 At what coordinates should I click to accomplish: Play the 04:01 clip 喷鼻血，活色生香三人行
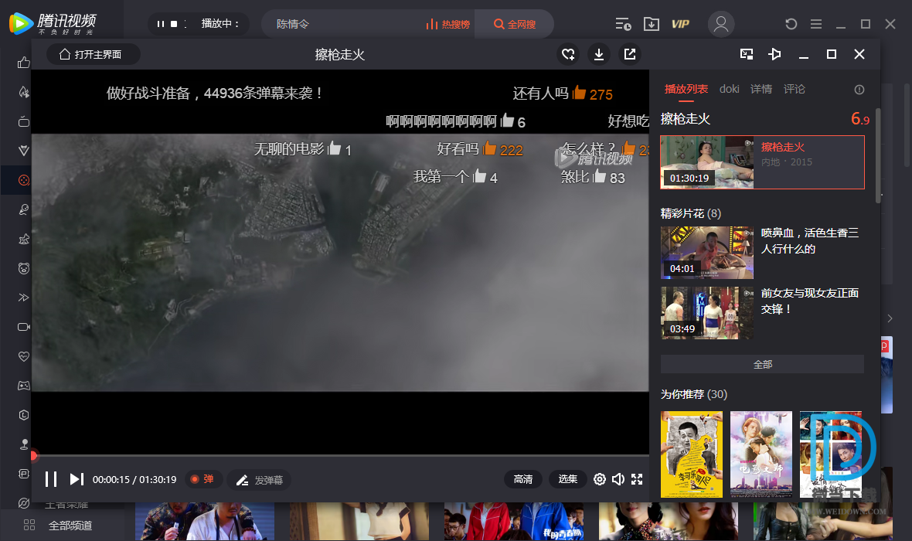pyautogui.click(x=706, y=253)
